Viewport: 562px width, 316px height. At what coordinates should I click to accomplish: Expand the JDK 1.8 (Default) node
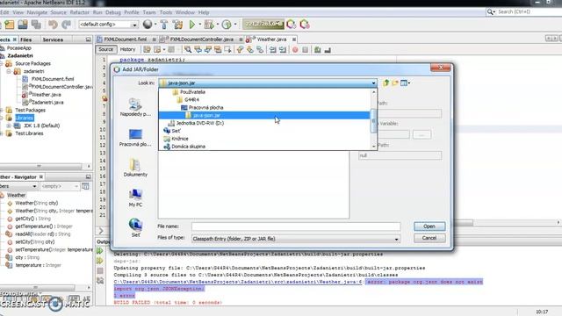(x=9, y=126)
